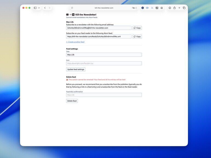The image size is (211, 158).
Task: Click the feed Icon URL field
Action: tap(104, 63)
